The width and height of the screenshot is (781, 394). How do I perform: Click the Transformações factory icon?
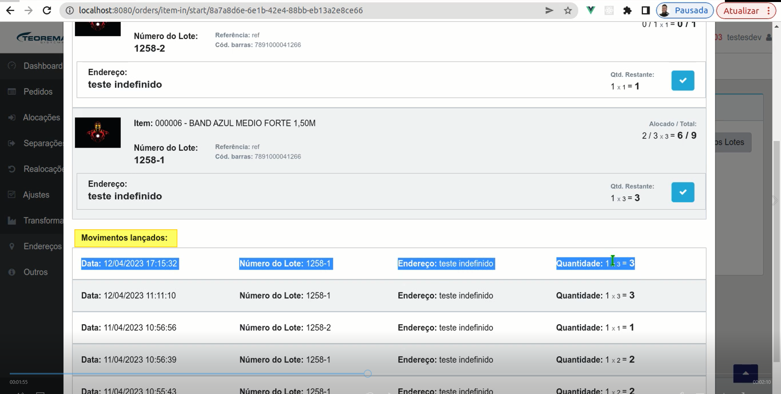[x=12, y=221]
